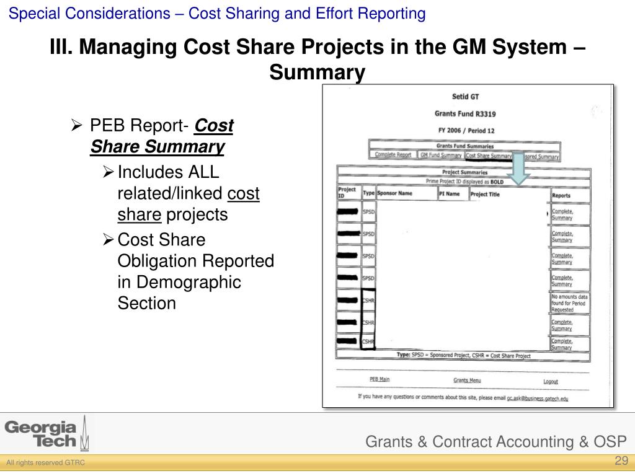The height and width of the screenshot is (476, 635).
Task: Click the Logout link
Action: click(x=551, y=381)
